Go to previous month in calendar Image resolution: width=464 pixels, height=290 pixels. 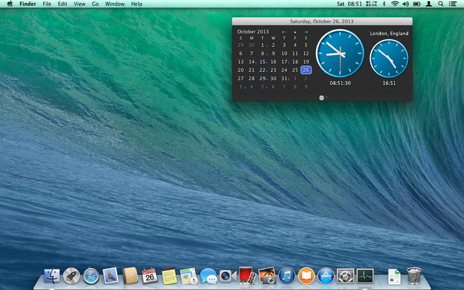pyautogui.click(x=284, y=32)
